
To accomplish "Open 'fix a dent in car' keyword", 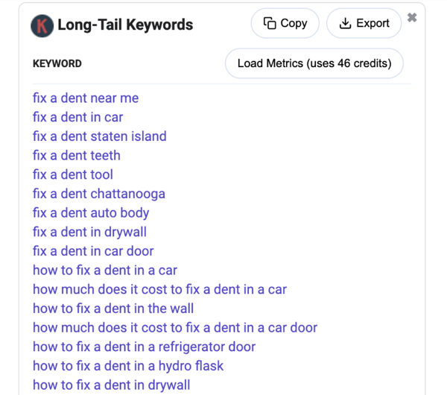I will point(77,117).
